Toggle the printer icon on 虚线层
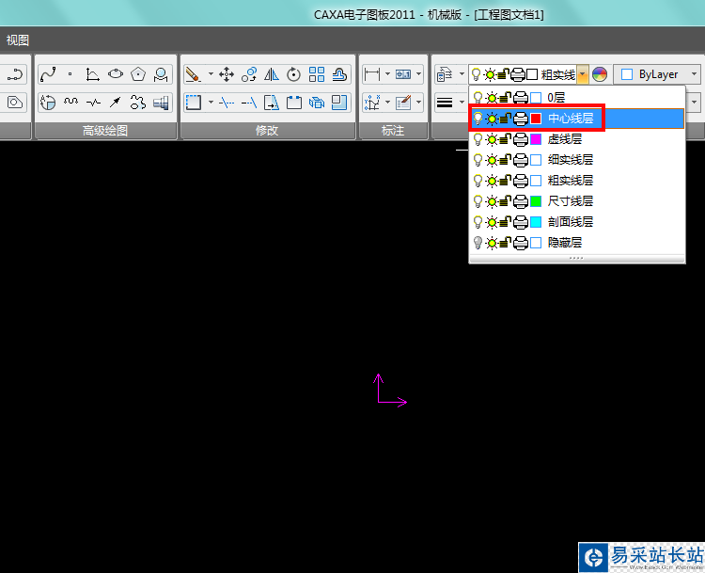 520,139
